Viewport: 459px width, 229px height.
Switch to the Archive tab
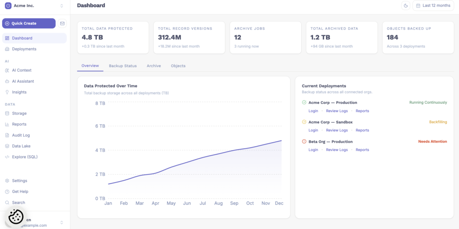pos(154,66)
